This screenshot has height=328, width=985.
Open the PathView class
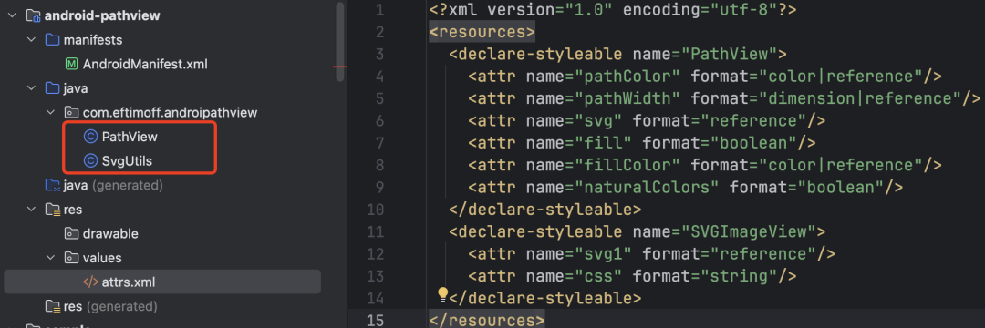(130, 137)
